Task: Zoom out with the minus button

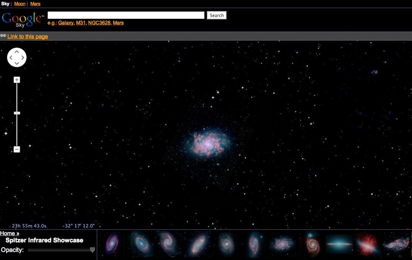Action: [x=17, y=149]
